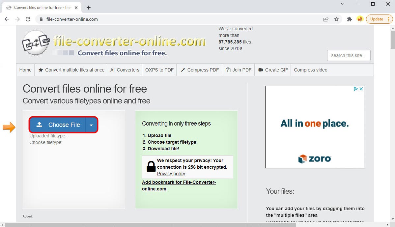Click the vertical scrollbar thumb
Image resolution: width=395 pixels, height=227 pixels.
coord(392,40)
